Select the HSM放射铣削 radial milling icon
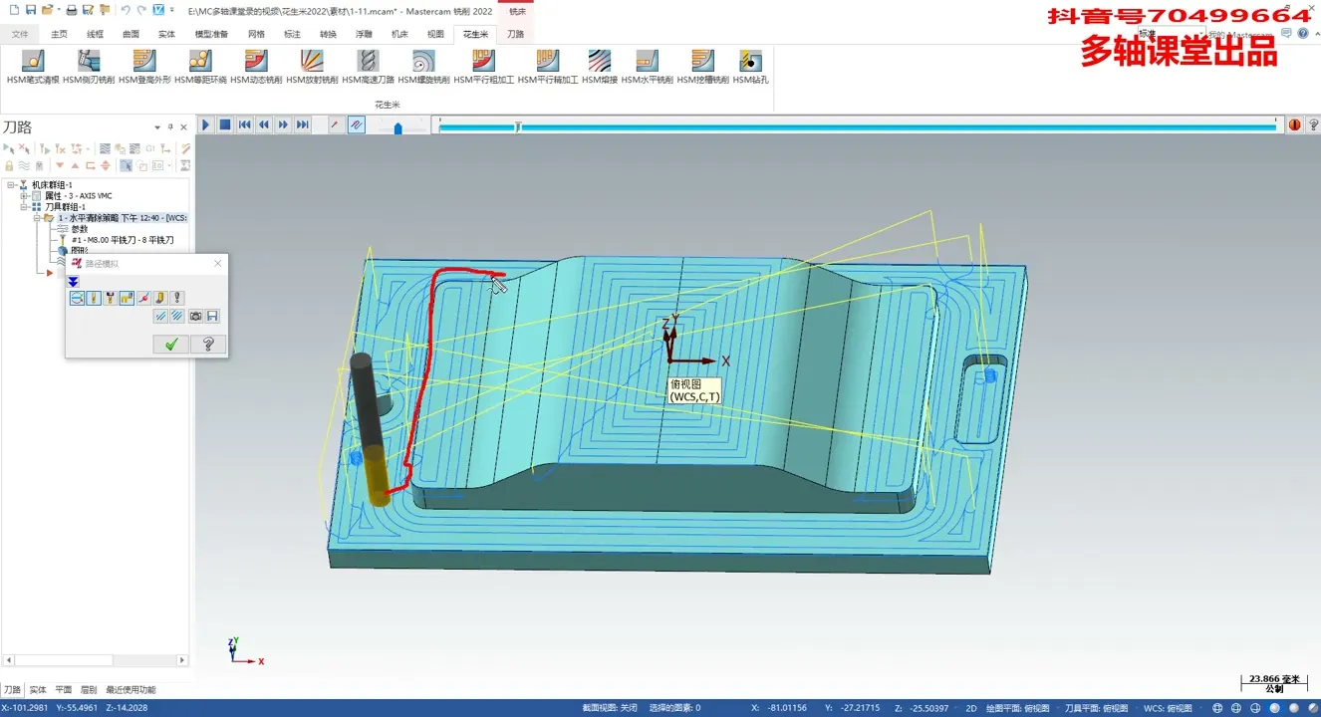 pyautogui.click(x=312, y=62)
